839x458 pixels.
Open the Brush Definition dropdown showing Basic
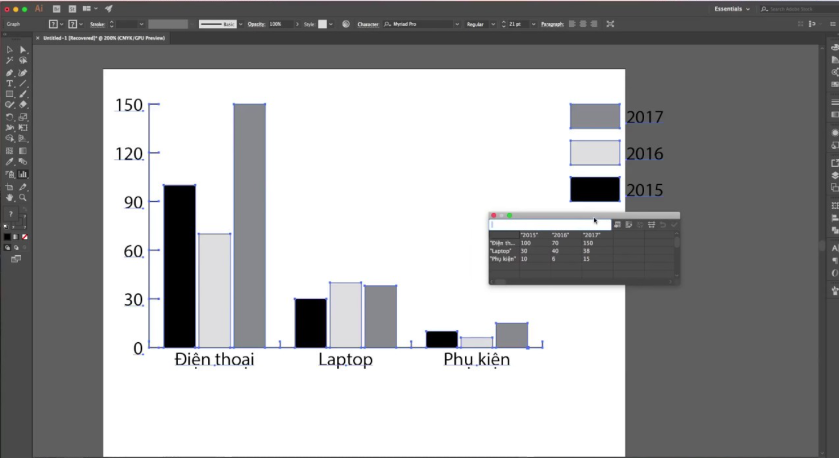240,24
